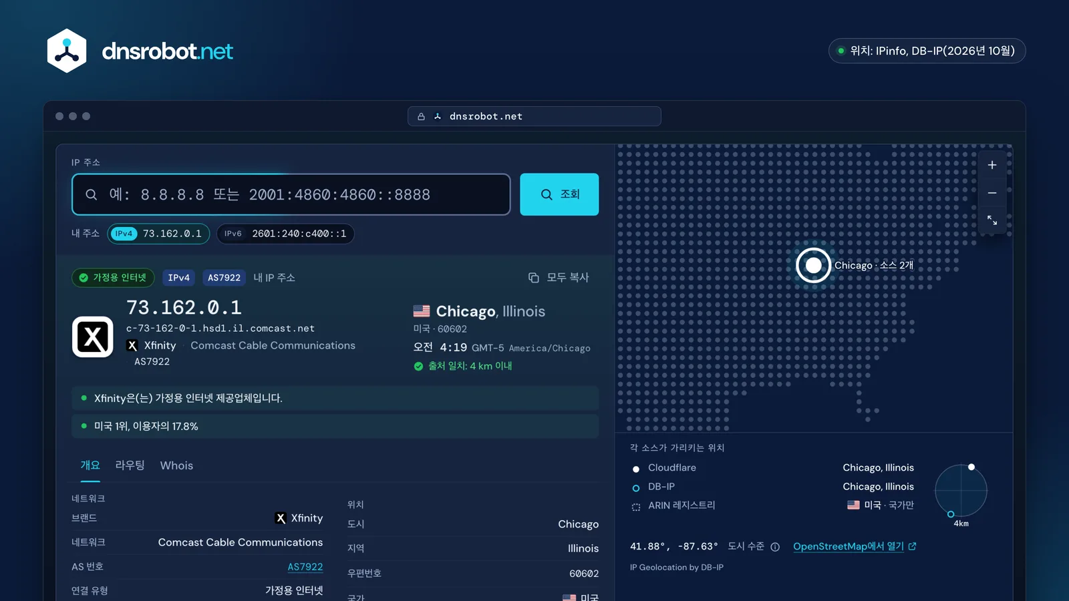Zoom in on the map with plus icon
Image resolution: width=1069 pixels, height=601 pixels.
(x=992, y=165)
